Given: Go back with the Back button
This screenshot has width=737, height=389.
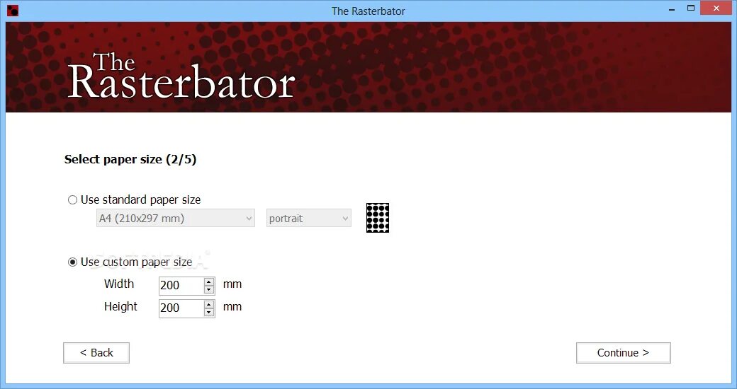Looking at the screenshot, I should click(x=96, y=353).
